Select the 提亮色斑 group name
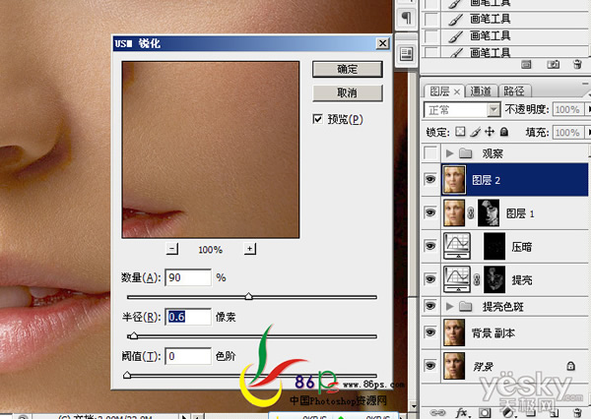Screen dimensions: 591x419 click(503, 307)
